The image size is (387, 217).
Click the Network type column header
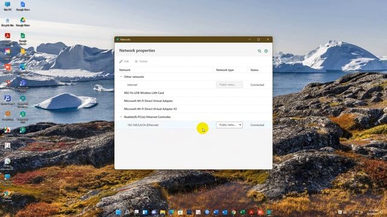(x=225, y=70)
